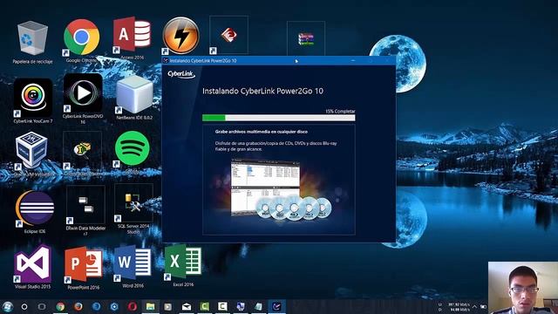Launch Spotify from the desktop

point(133,148)
